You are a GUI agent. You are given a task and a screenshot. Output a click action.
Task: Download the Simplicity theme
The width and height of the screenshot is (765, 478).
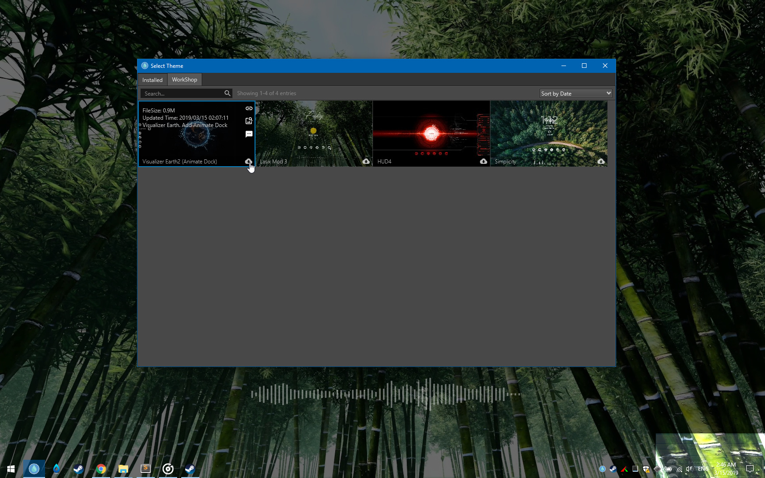coord(601,162)
